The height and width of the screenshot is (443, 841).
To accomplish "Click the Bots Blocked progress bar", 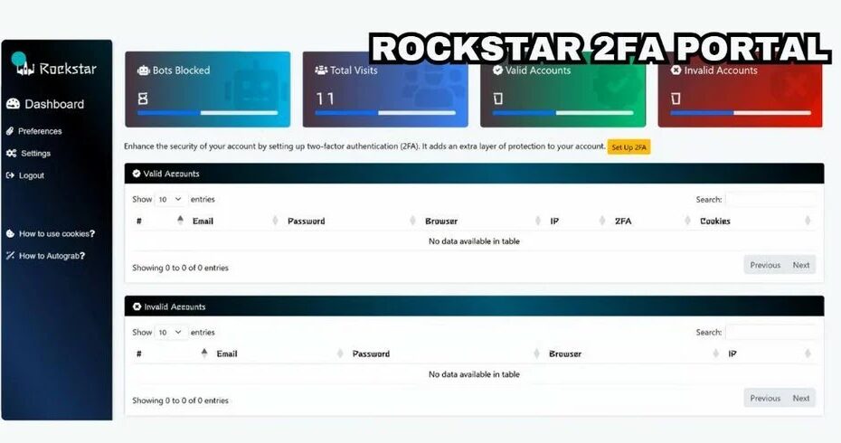I will [208, 113].
